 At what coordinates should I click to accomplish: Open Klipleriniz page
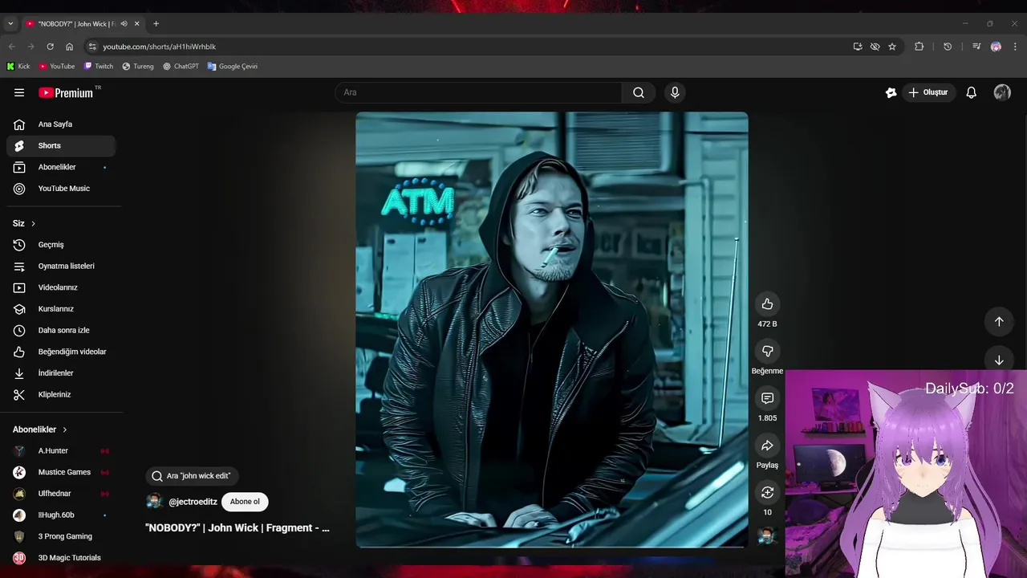pos(61,394)
